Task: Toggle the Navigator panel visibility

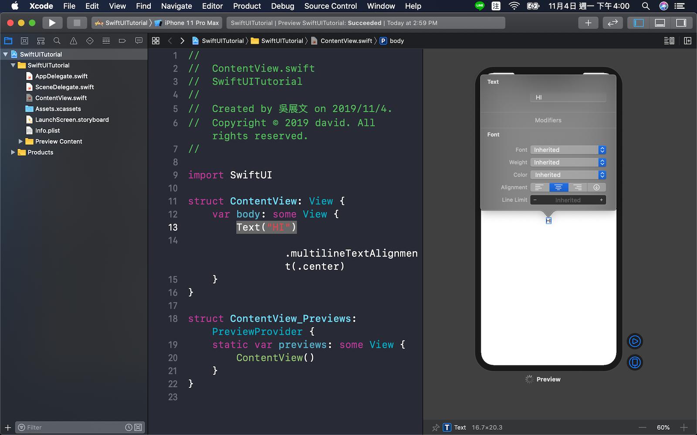Action: (x=639, y=23)
